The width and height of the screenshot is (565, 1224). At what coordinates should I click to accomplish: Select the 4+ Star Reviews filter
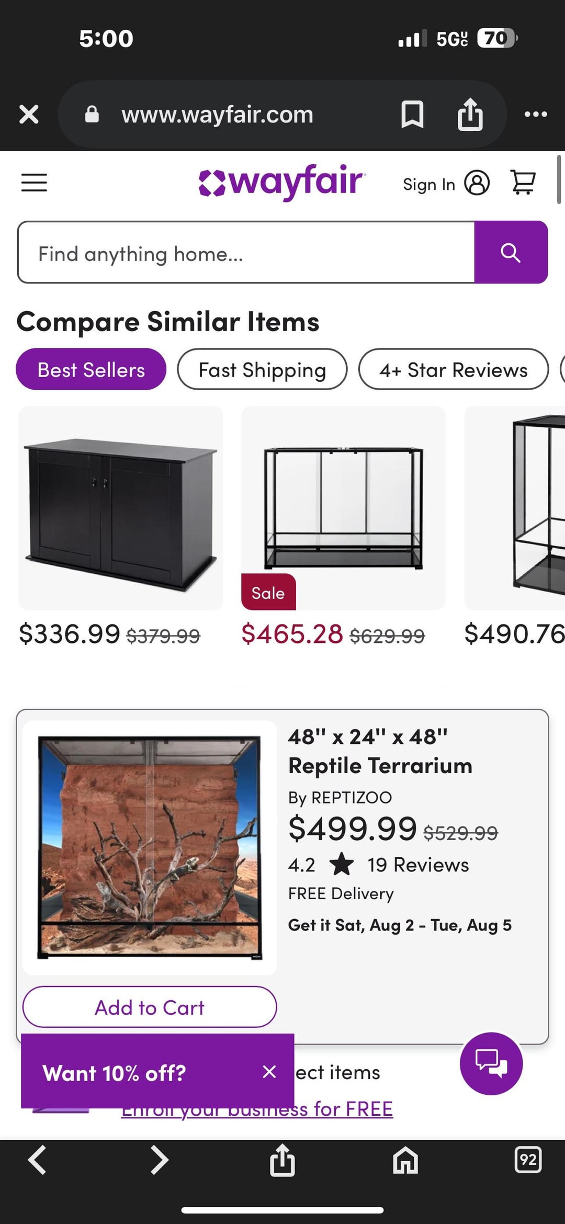(x=453, y=369)
